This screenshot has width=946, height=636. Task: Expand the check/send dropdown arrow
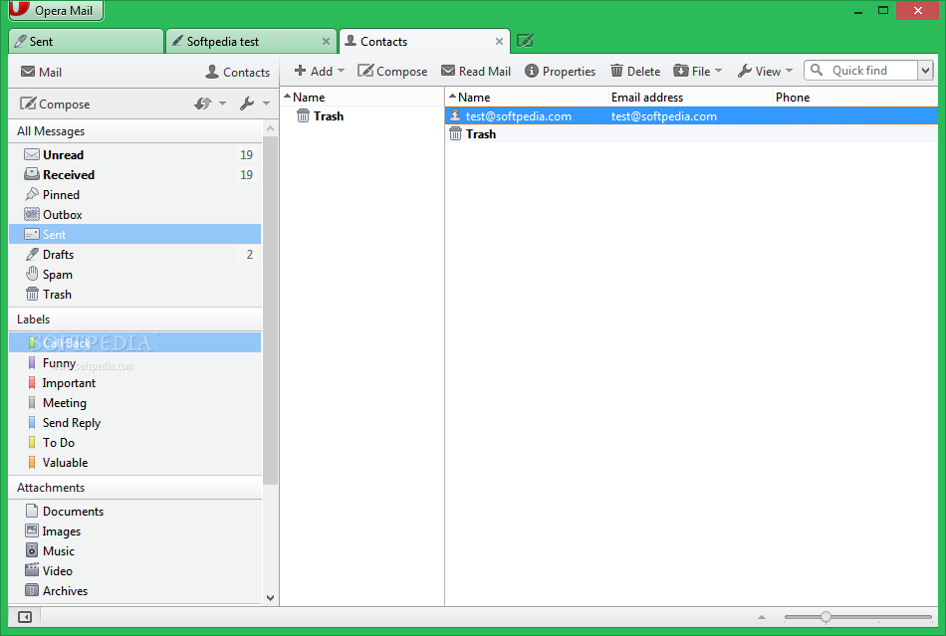pyautogui.click(x=223, y=104)
